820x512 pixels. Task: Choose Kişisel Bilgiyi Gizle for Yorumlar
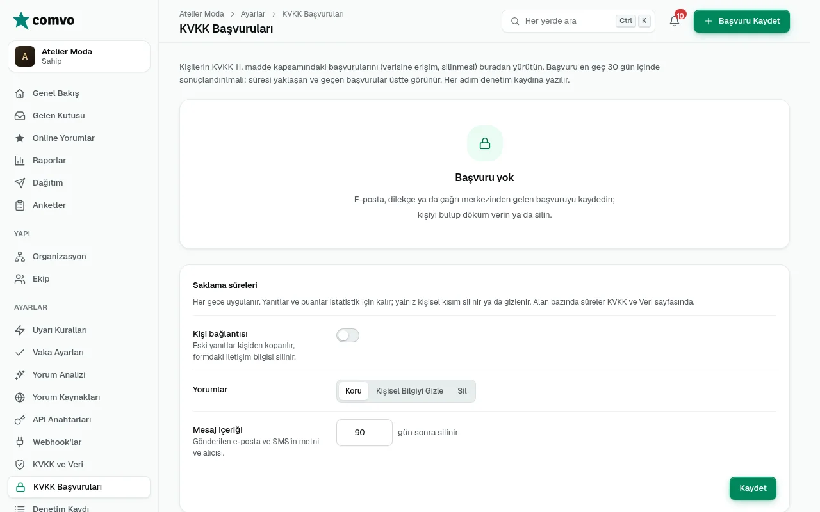click(409, 391)
